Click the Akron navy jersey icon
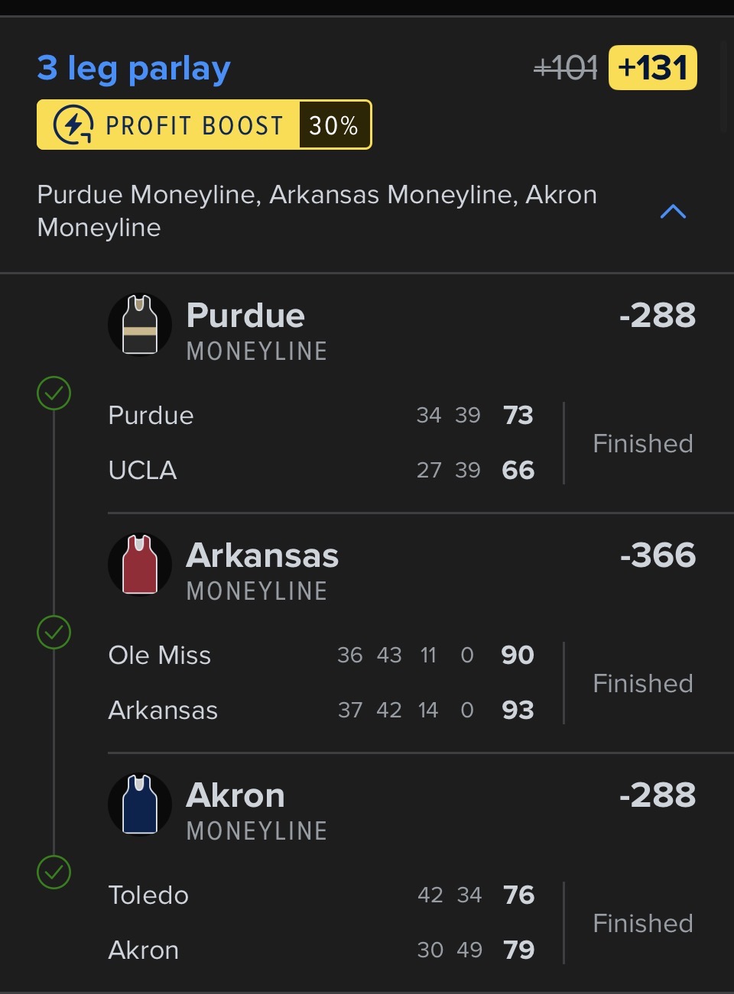Screen dimensions: 734x994 point(140,805)
